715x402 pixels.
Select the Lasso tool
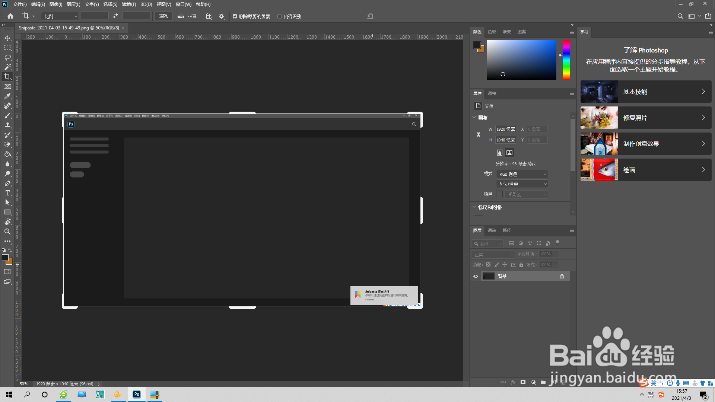pos(7,57)
